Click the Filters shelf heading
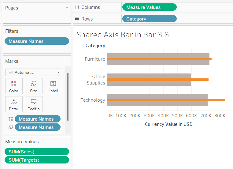233x169 pixels. (12, 31)
